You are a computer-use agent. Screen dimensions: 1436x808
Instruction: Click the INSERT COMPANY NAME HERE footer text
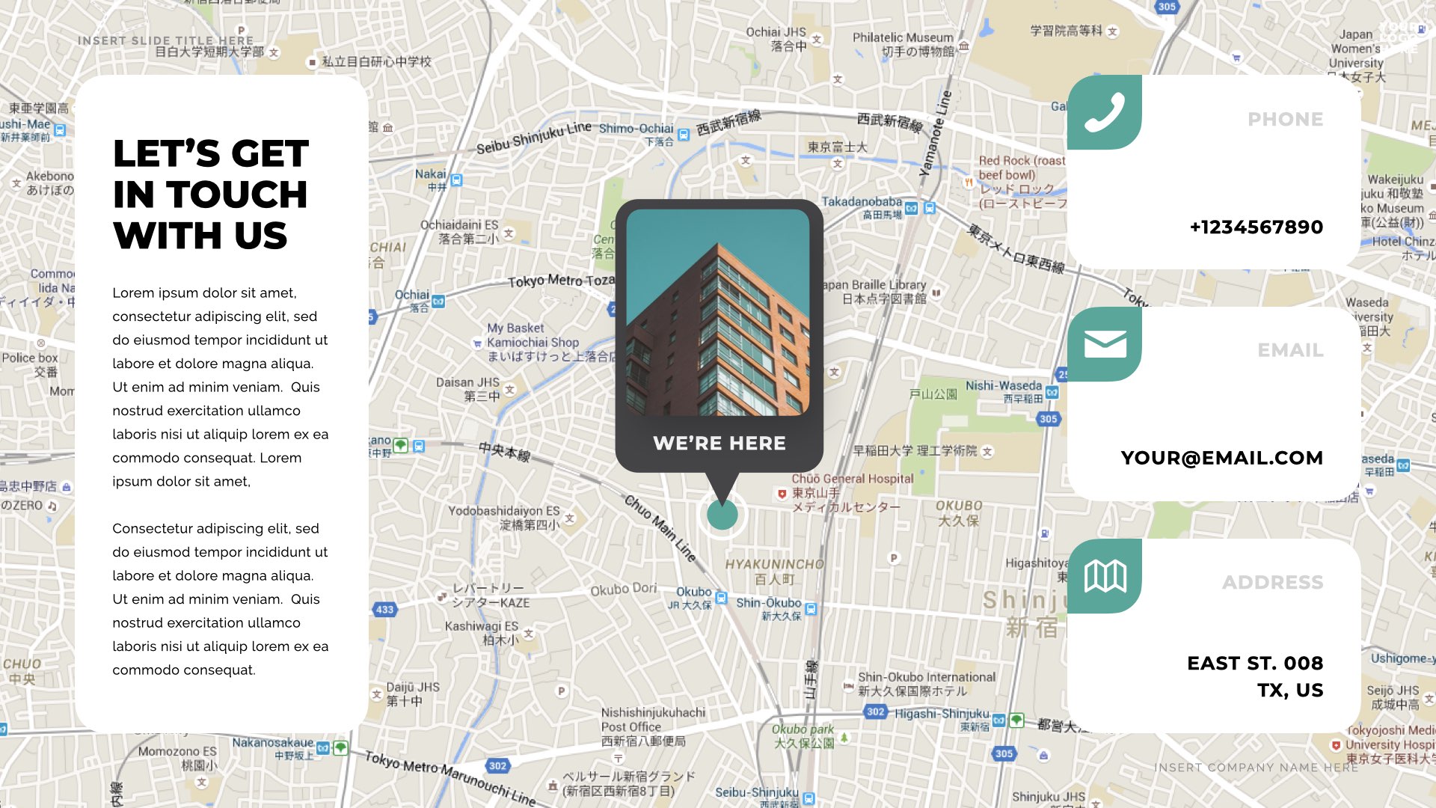[x=1256, y=767]
